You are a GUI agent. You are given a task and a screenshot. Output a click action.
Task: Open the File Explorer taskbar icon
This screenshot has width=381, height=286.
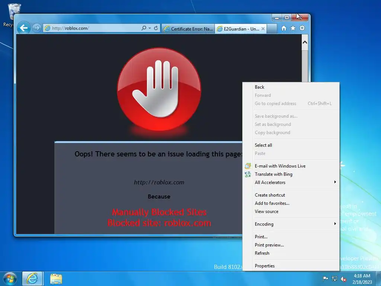[x=56, y=279]
